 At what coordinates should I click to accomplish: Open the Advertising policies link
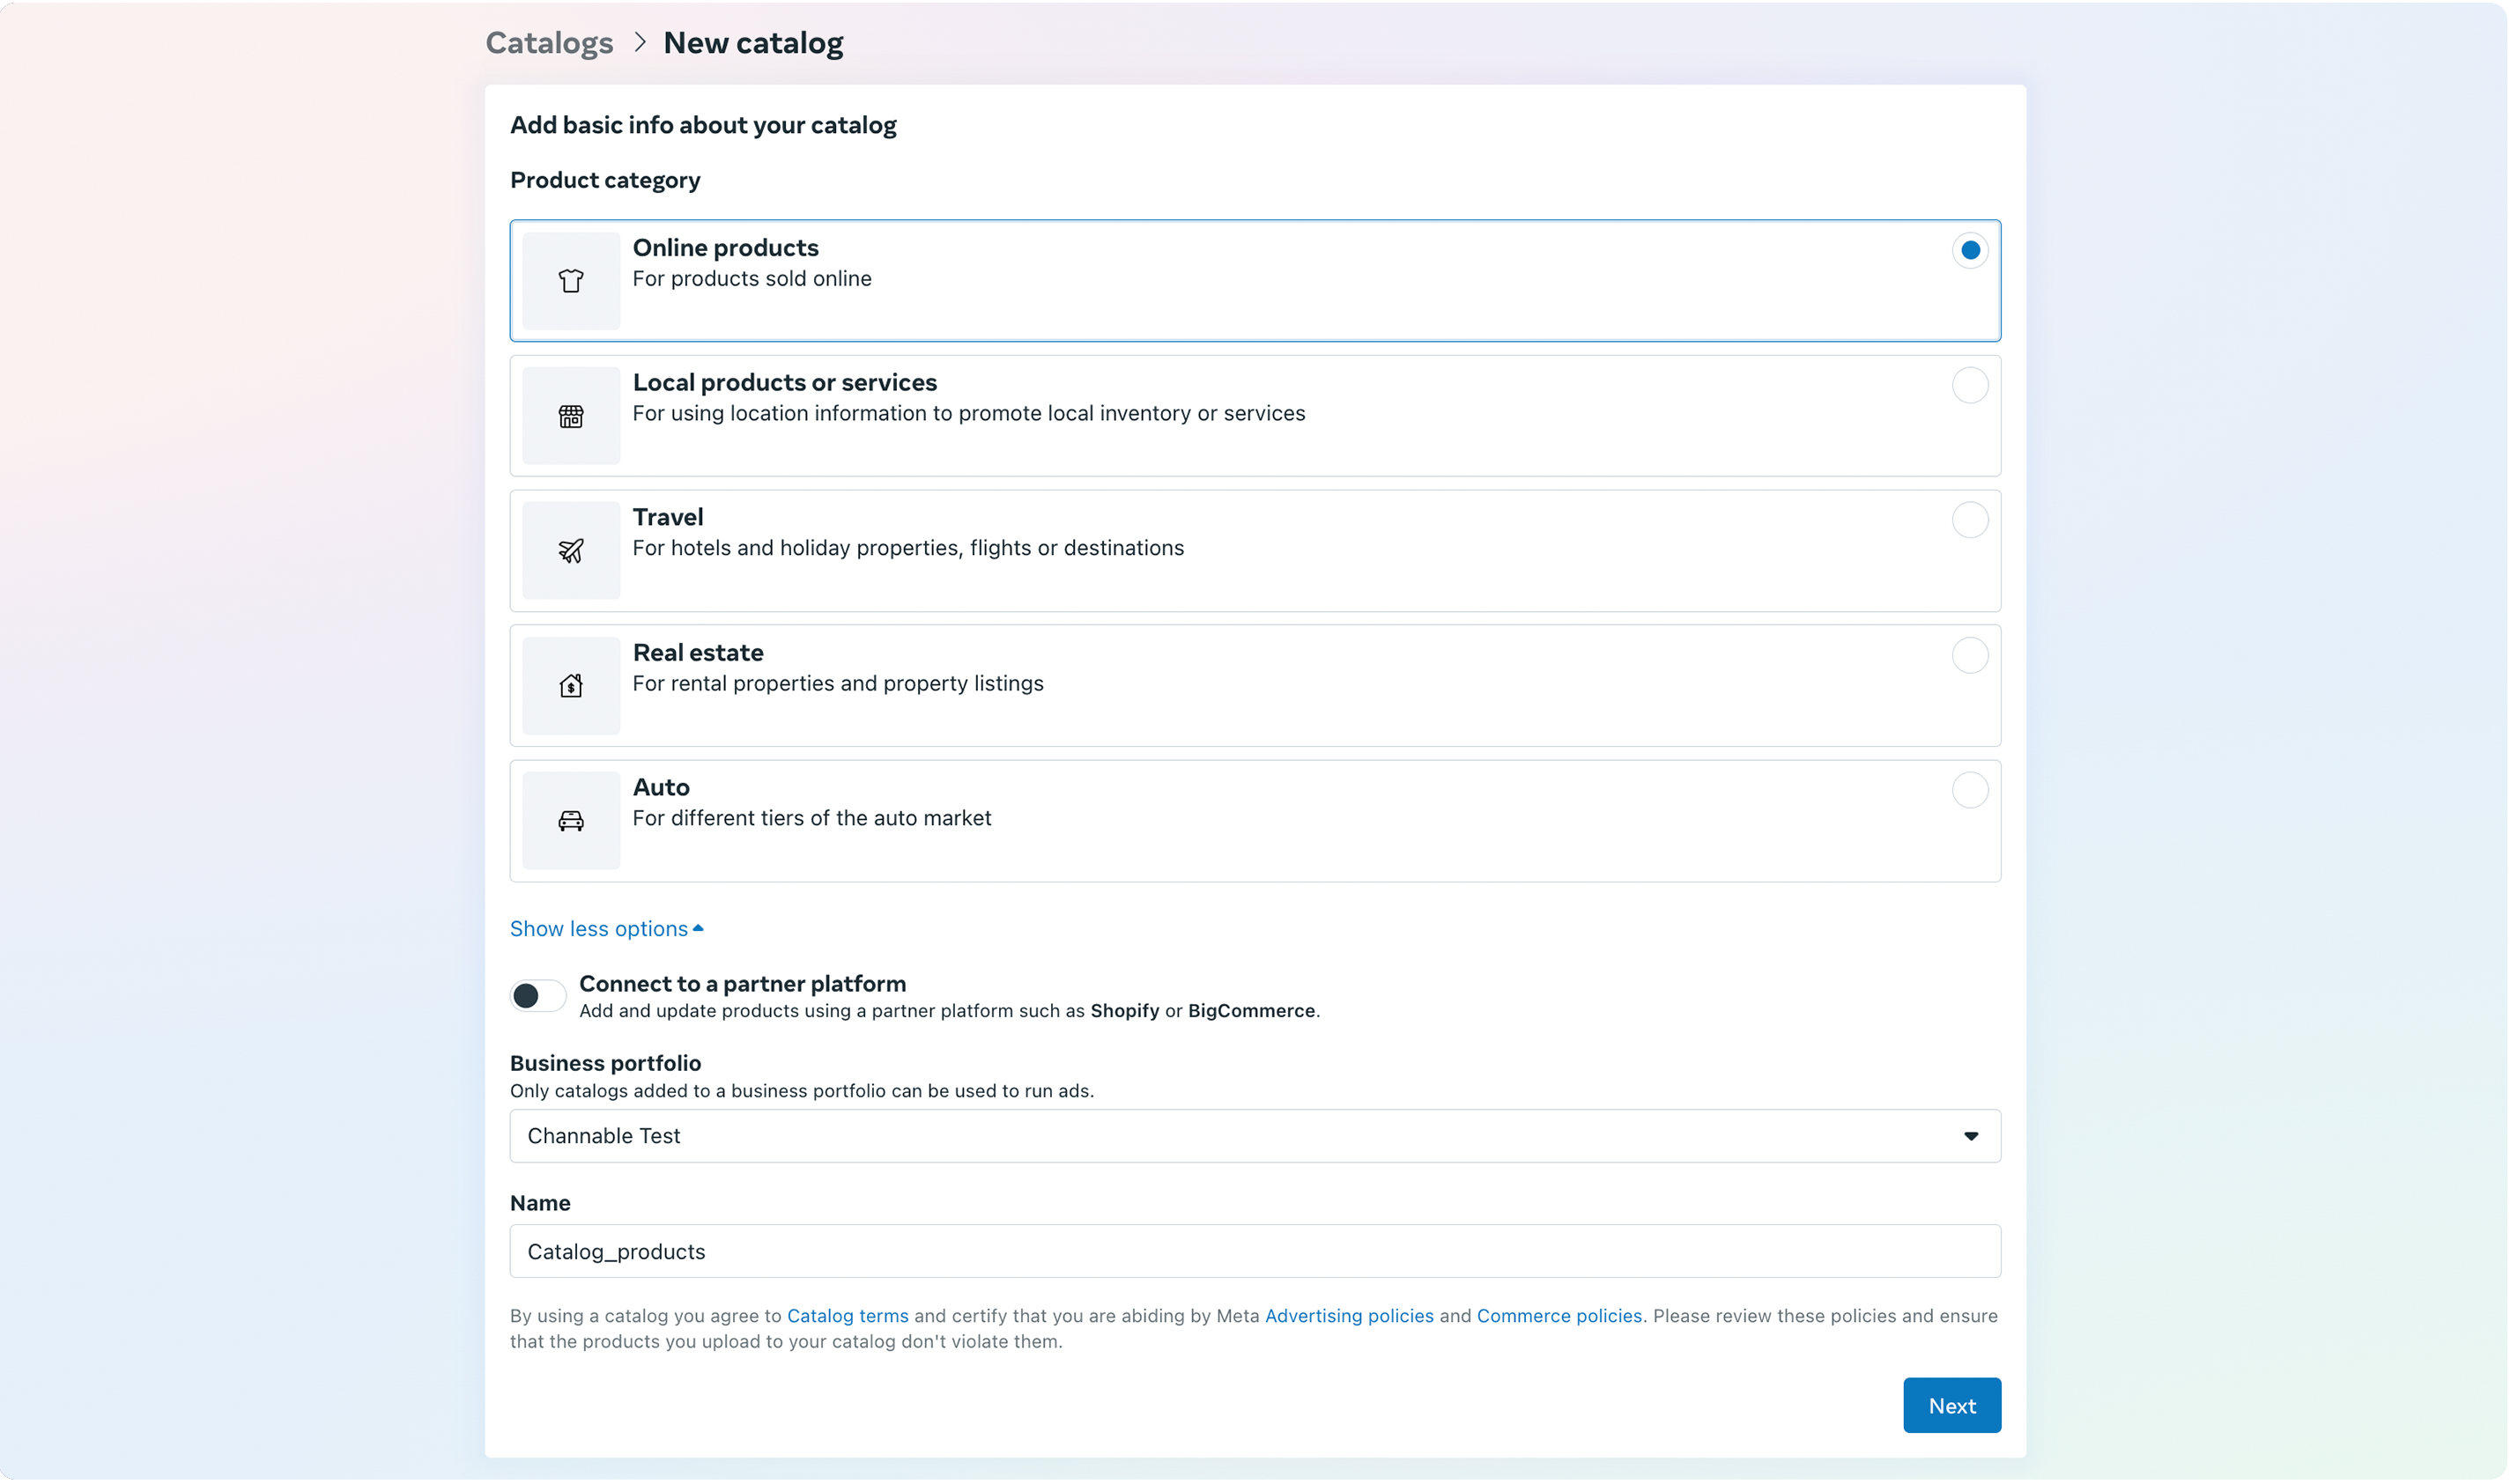point(1349,1316)
